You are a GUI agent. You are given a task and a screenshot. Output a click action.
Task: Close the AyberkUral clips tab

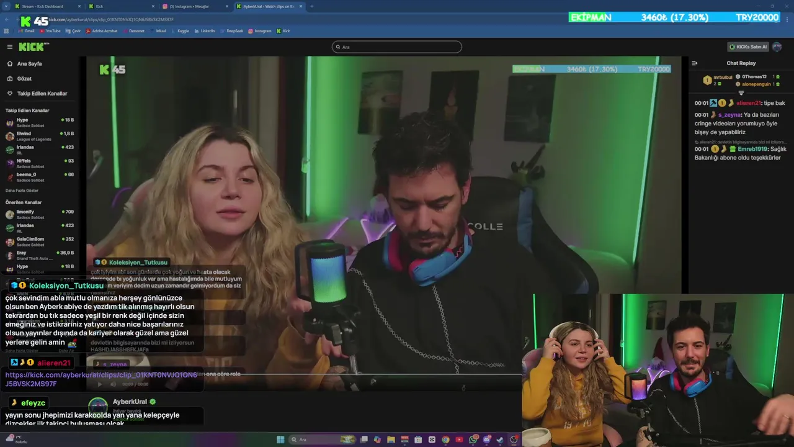(x=301, y=6)
